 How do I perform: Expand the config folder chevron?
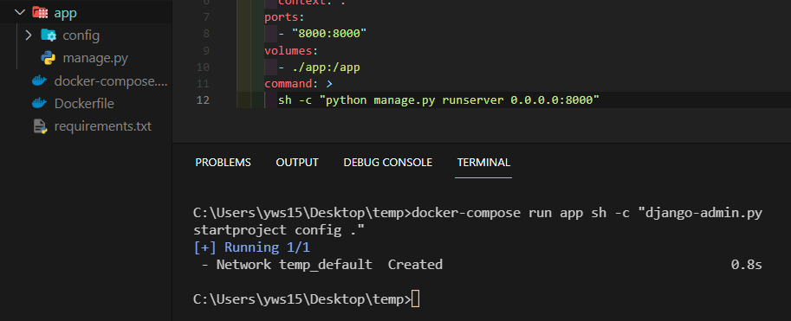coord(29,35)
